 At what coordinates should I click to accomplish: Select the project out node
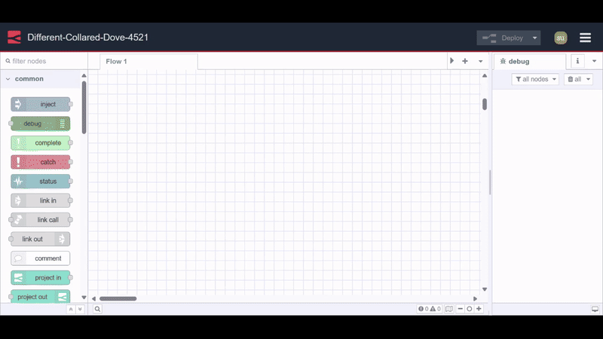pyautogui.click(x=41, y=296)
